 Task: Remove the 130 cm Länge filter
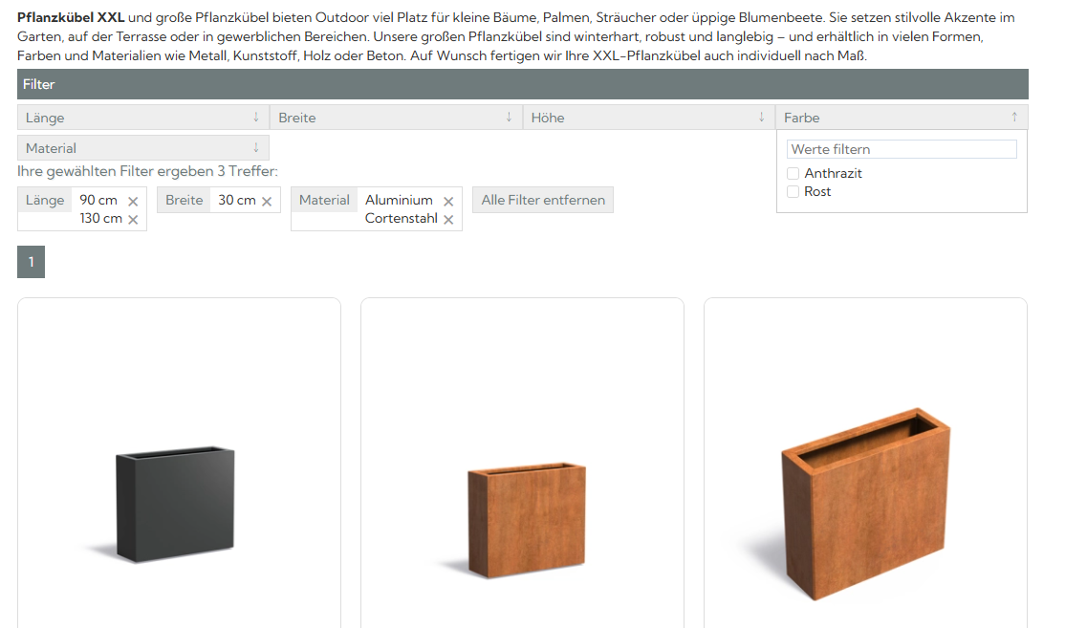point(133,220)
